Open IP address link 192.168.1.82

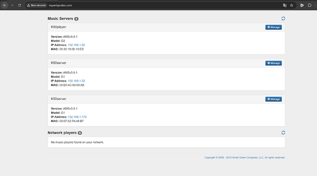click(x=76, y=45)
